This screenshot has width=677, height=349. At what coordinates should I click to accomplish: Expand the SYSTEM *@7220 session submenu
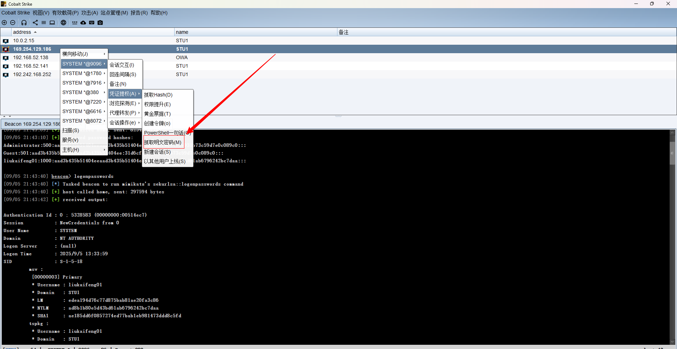point(84,102)
